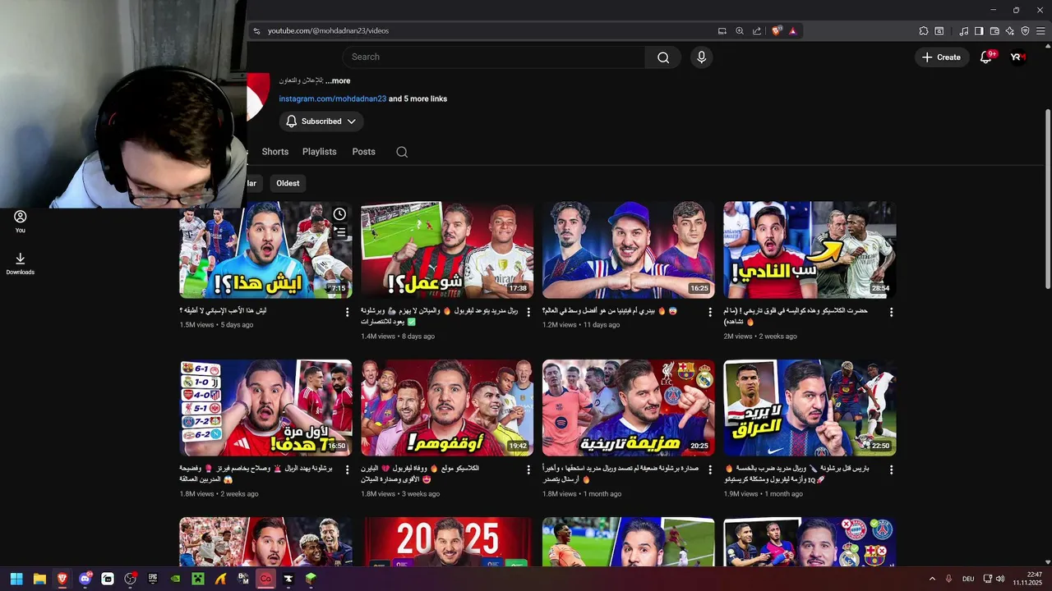Start voice search with the microphone icon

(701, 57)
